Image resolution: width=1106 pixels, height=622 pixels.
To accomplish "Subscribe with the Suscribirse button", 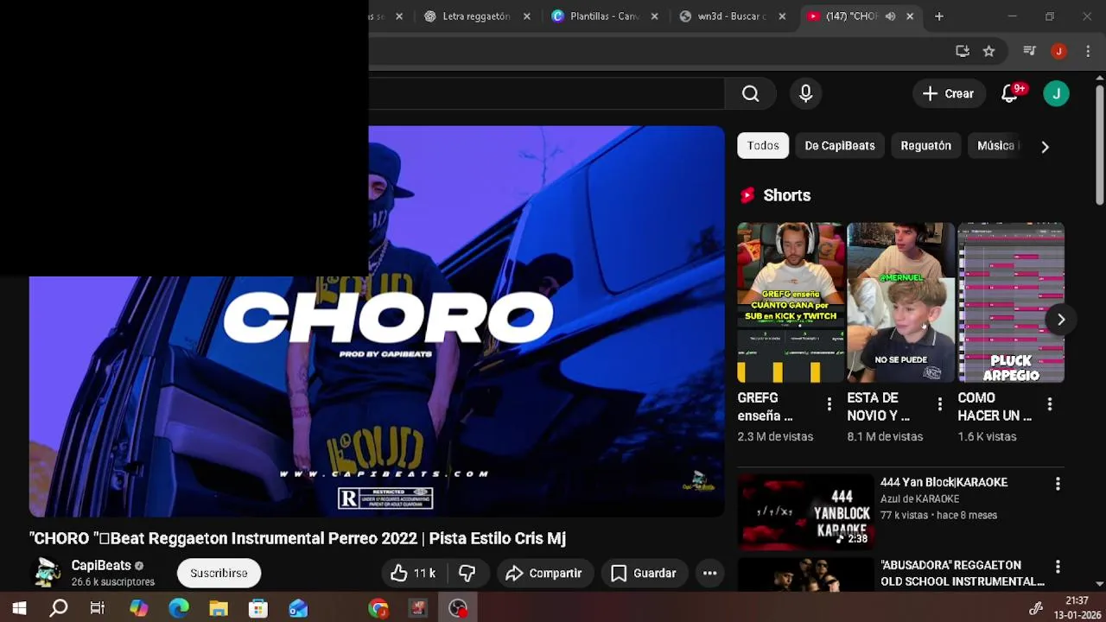I will (x=219, y=573).
